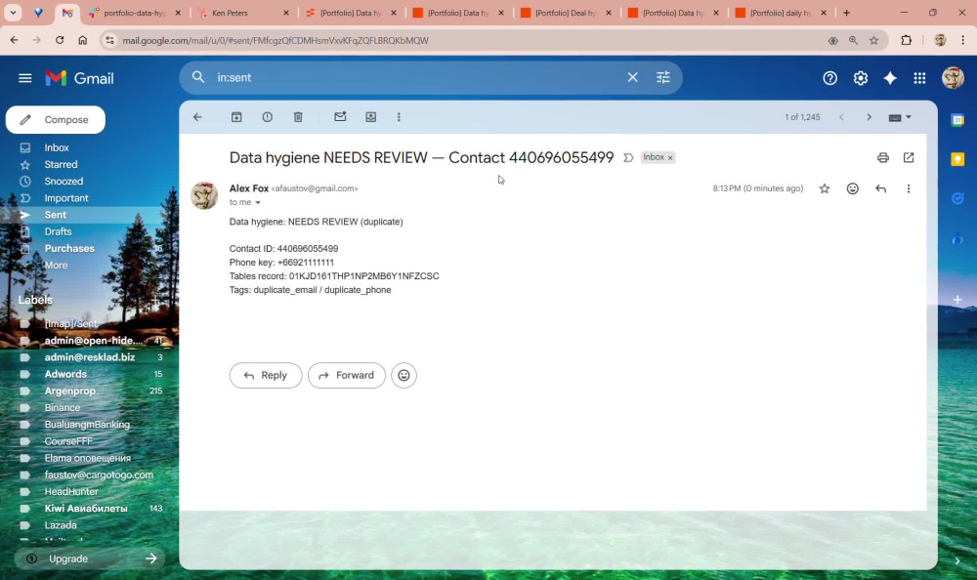Screen dimensions: 977x580
Task: Open the Google Keep side panel
Action: tap(957, 159)
